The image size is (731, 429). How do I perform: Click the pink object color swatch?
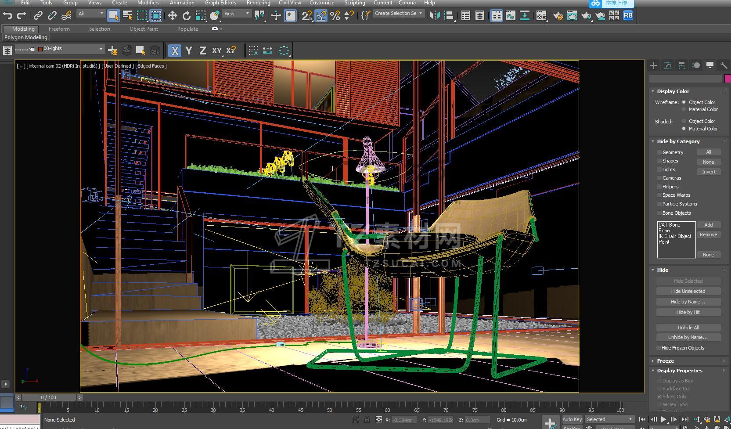coord(727,79)
